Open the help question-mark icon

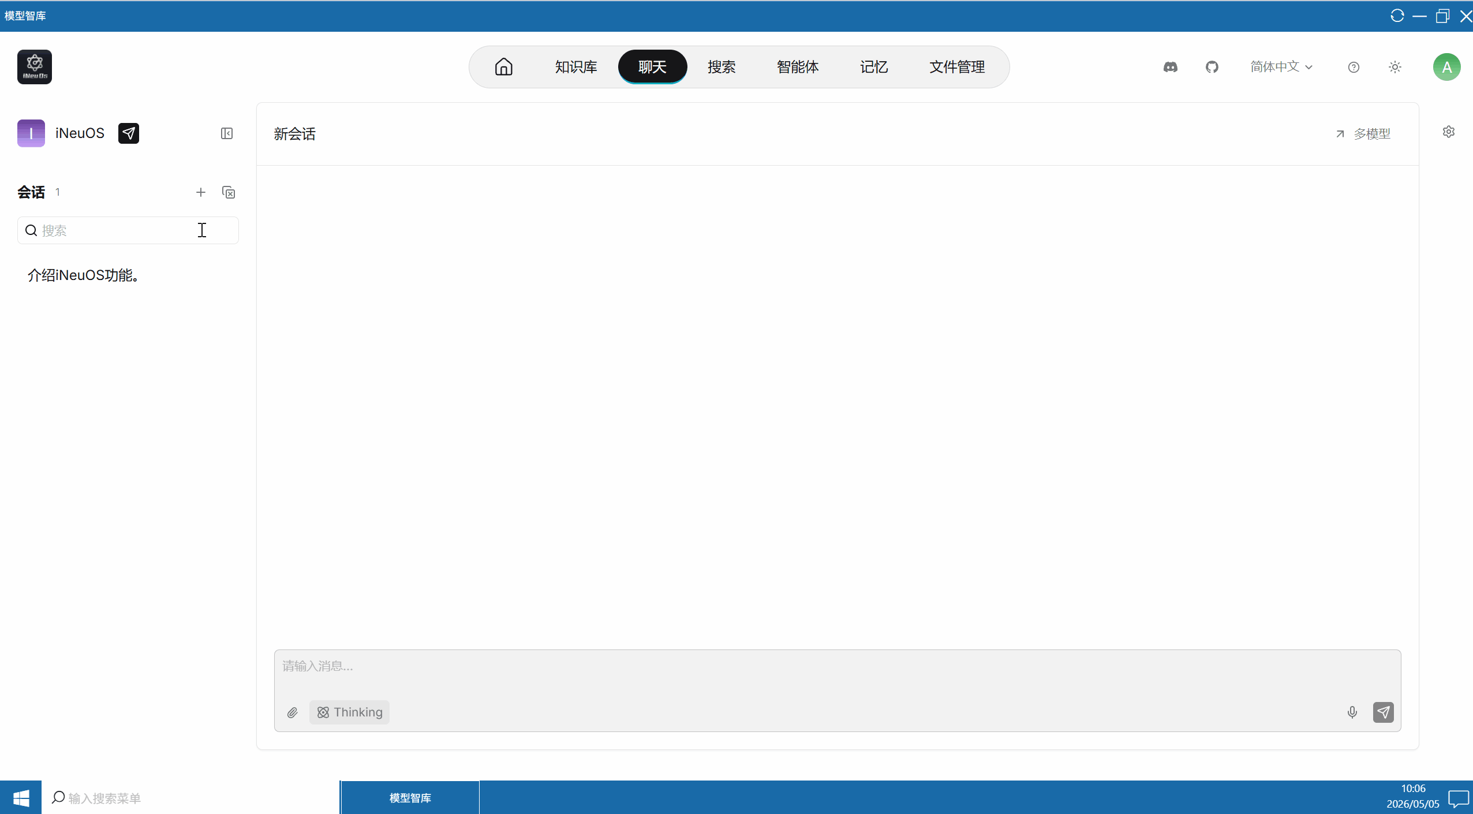[x=1354, y=67]
